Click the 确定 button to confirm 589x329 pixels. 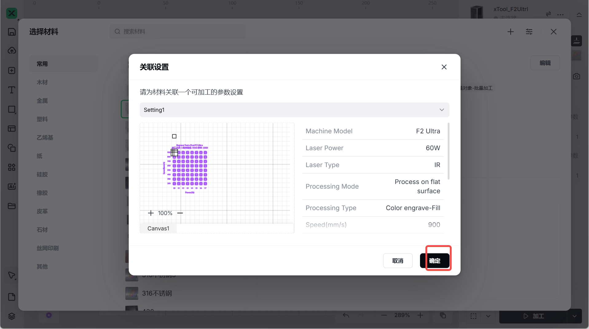(434, 261)
